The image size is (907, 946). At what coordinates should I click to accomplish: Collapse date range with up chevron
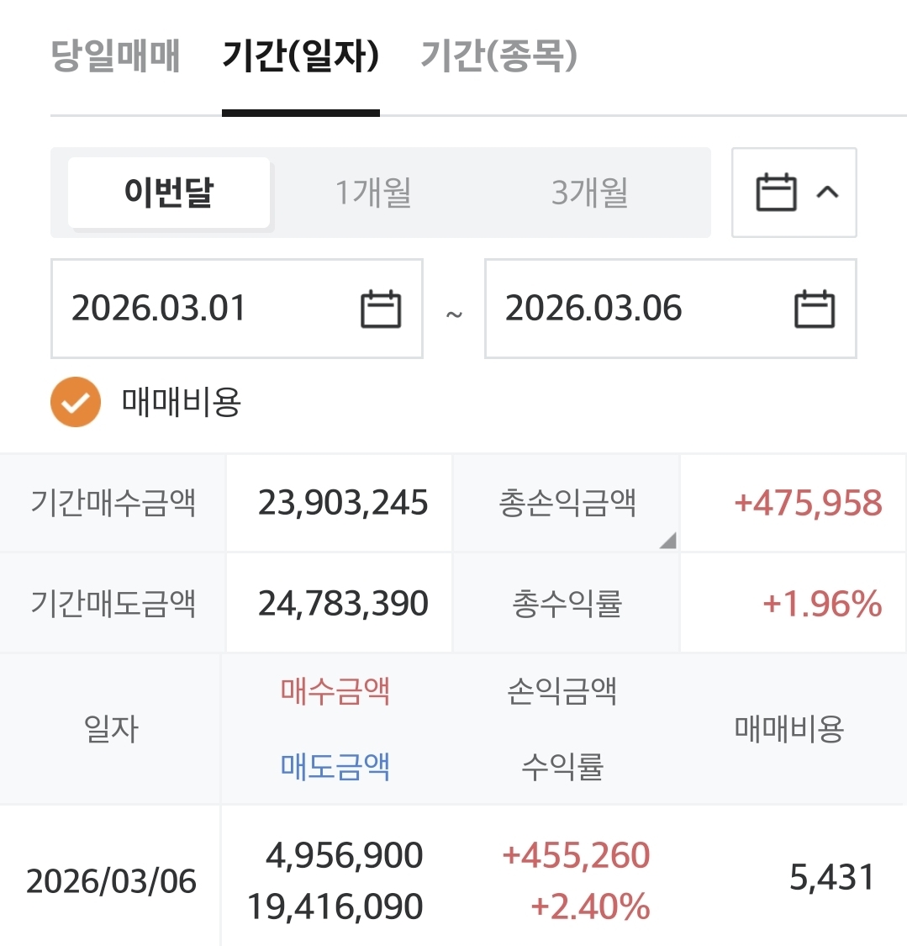pos(827,193)
